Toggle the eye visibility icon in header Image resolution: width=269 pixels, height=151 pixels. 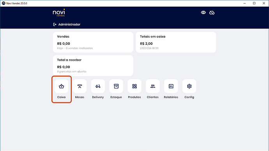(203, 12)
